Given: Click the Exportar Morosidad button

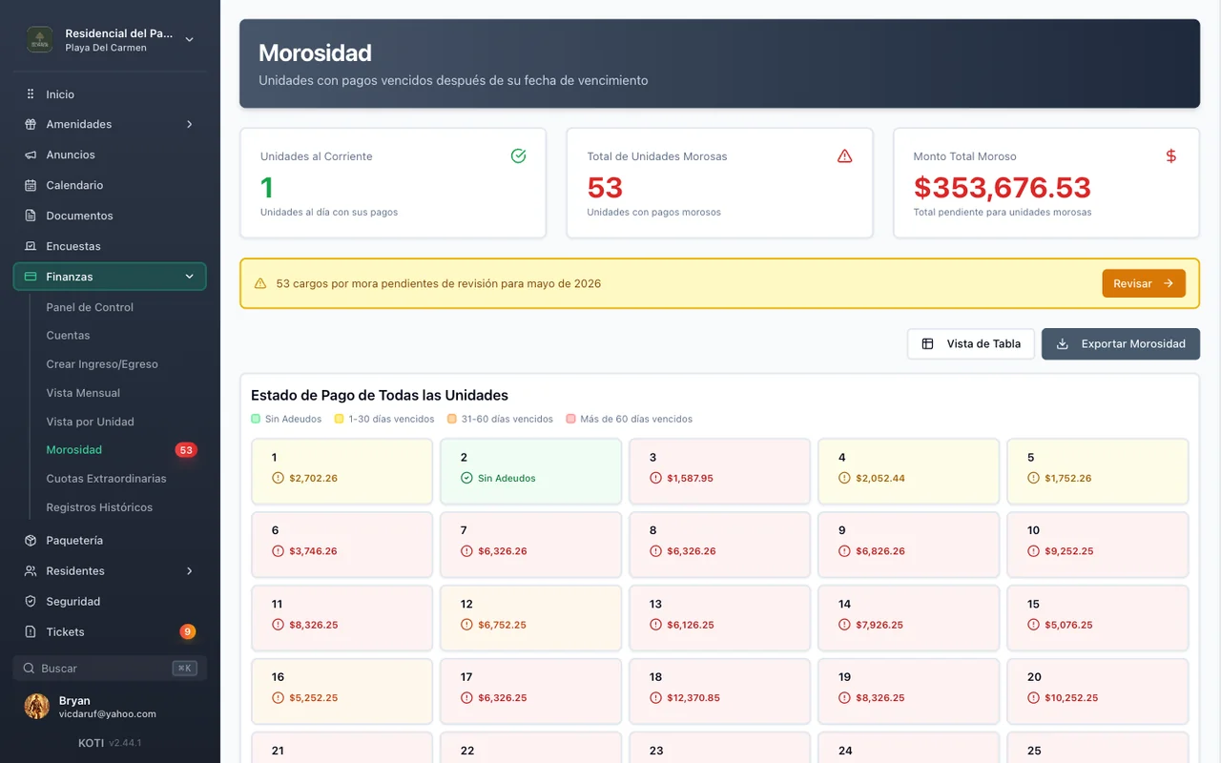Looking at the screenshot, I should (x=1121, y=344).
